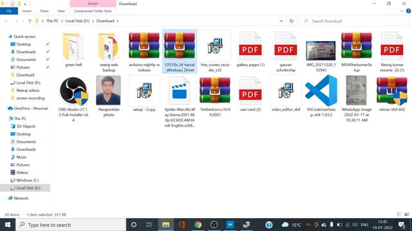412x231 pixels.
Task: Open the green hell folder
Action: [x=73, y=50]
